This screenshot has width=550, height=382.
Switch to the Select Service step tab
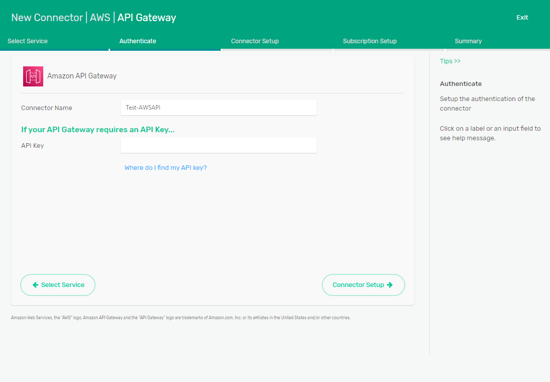click(28, 41)
